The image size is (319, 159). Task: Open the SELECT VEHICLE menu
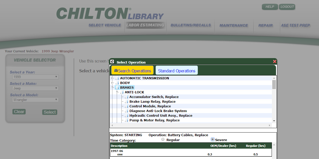click(105, 25)
